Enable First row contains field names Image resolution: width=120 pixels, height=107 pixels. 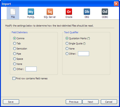point(14,78)
